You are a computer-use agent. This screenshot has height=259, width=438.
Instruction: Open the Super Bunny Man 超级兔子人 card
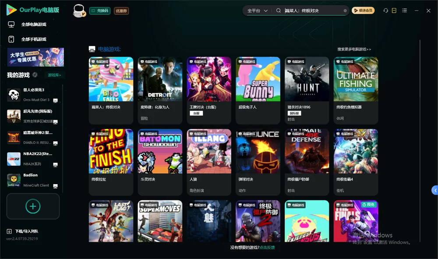point(258,91)
